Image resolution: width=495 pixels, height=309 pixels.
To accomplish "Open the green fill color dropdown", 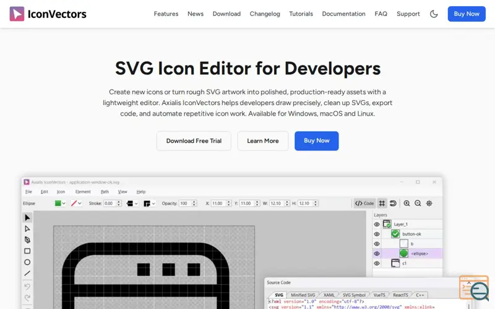I will pyautogui.click(x=64, y=203).
